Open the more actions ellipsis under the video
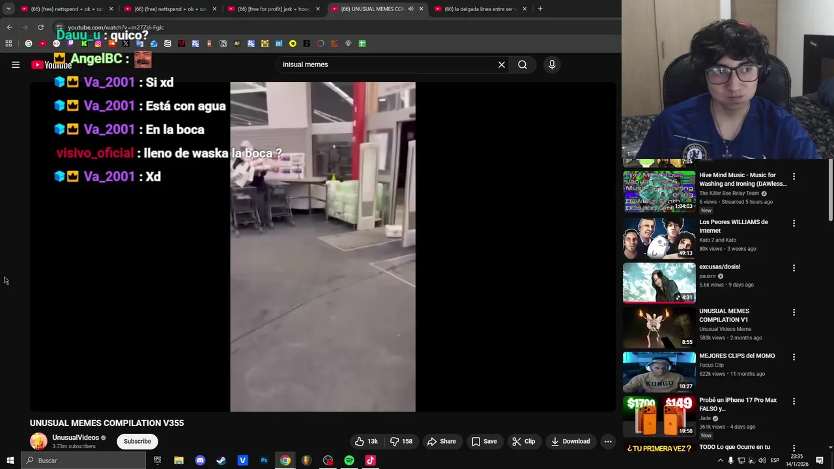 coord(608,441)
